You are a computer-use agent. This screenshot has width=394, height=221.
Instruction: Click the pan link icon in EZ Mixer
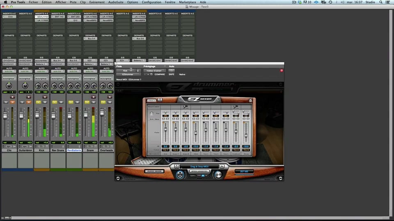151,113
